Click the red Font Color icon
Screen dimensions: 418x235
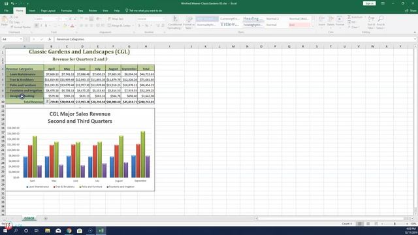[72, 25]
